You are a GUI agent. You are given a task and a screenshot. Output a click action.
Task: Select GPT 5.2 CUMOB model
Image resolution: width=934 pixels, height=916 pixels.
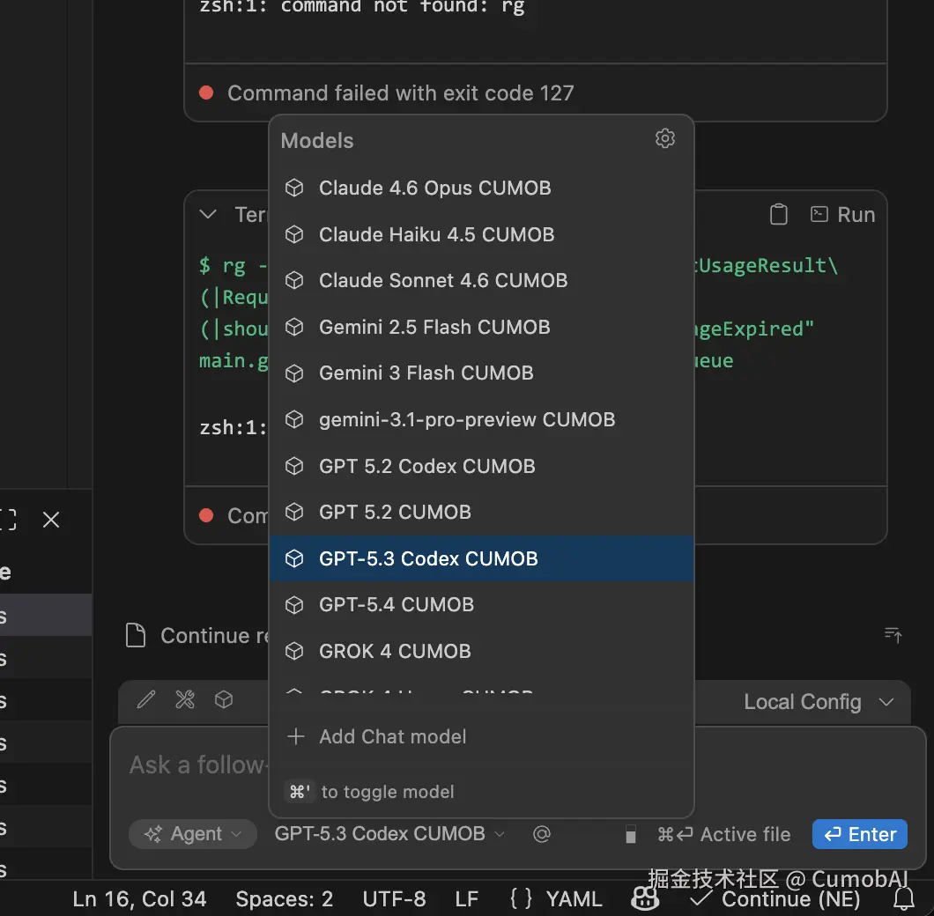tap(481, 513)
